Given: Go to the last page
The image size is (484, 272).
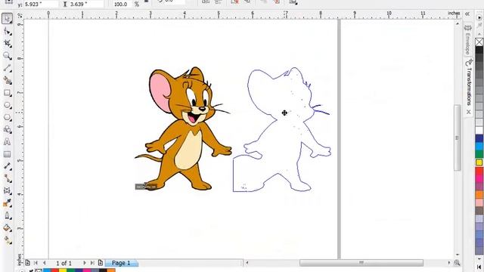Looking at the screenshot, I should [x=92, y=263].
